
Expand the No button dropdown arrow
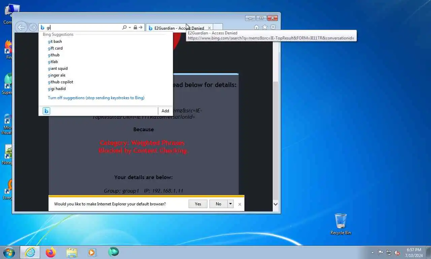click(230, 204)
